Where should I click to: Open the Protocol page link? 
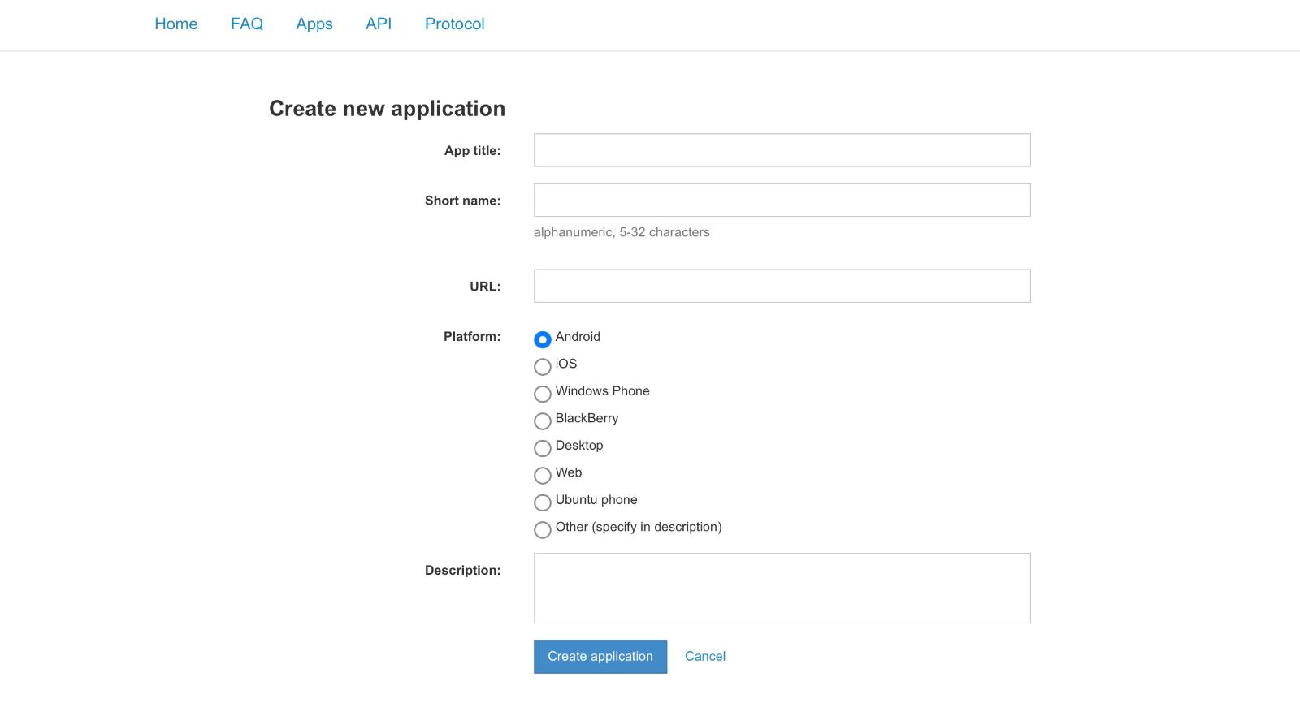tap(454, 24)
